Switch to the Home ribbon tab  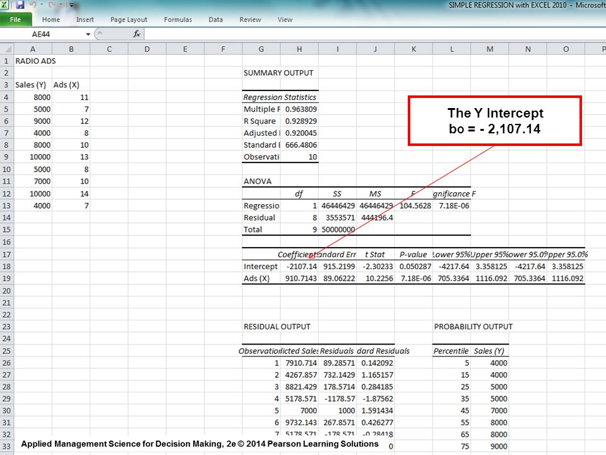[x=51, y=20]
